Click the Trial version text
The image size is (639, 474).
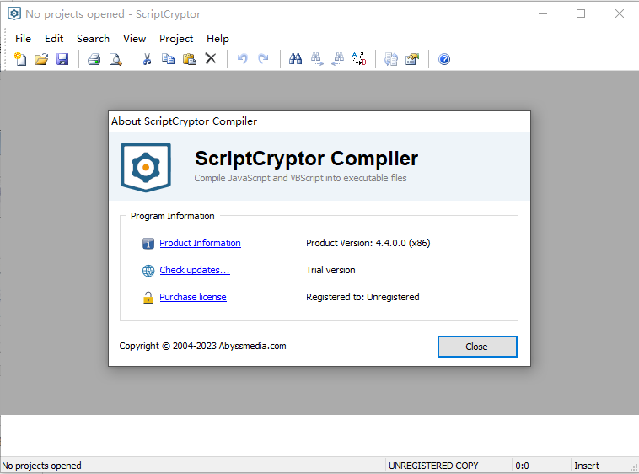point(330,270)
